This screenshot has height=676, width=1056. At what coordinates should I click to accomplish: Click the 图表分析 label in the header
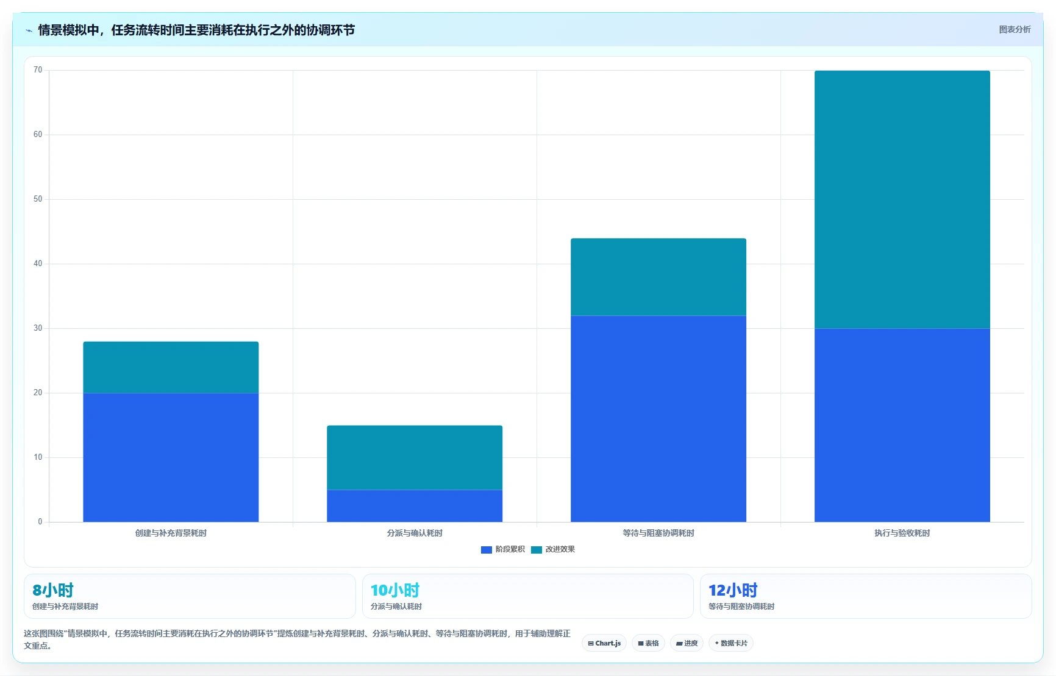tap(1015, 29)
